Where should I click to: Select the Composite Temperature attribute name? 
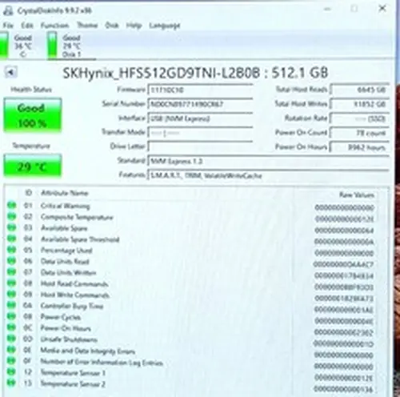(77, 218)
